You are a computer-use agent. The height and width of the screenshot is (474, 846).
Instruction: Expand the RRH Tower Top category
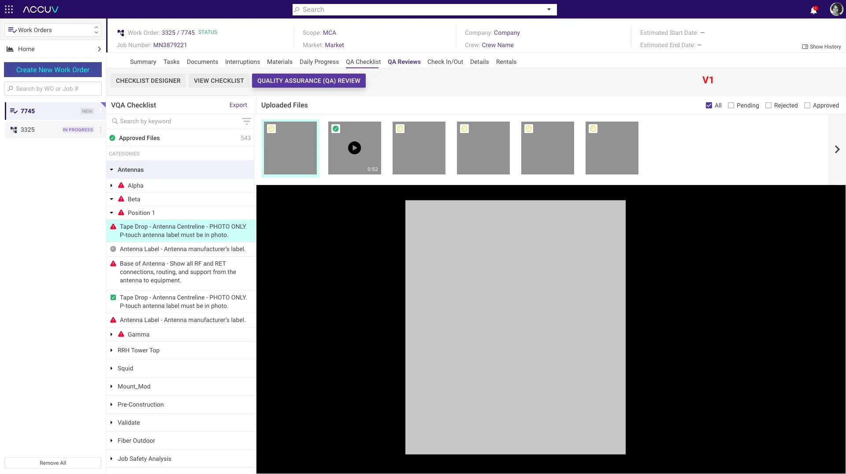pos(111,350)
